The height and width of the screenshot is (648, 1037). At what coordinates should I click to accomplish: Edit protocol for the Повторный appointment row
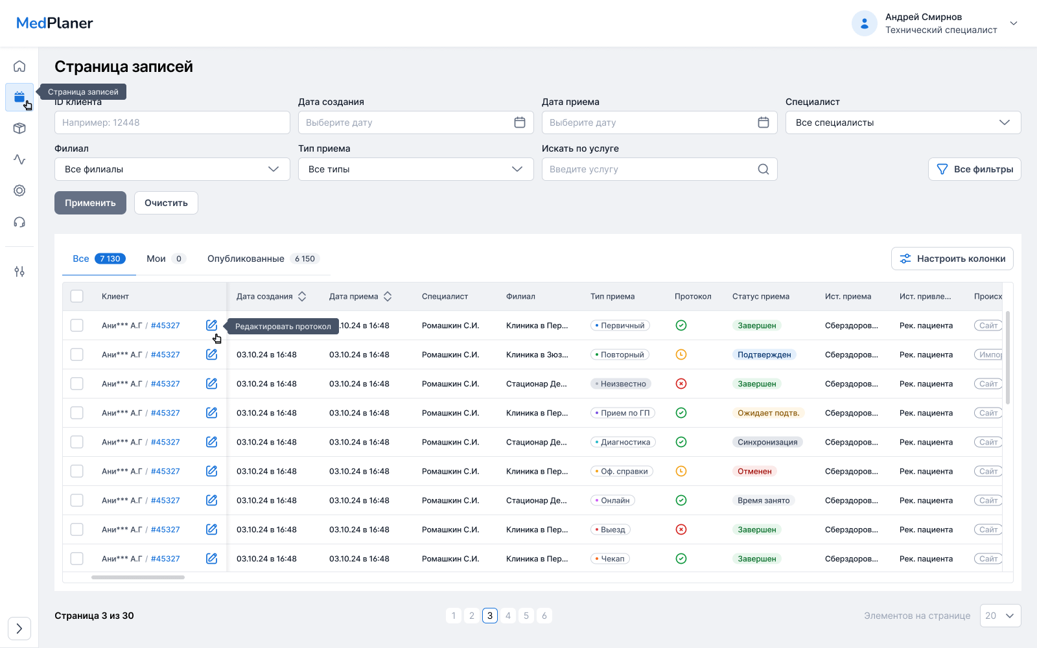211,354
